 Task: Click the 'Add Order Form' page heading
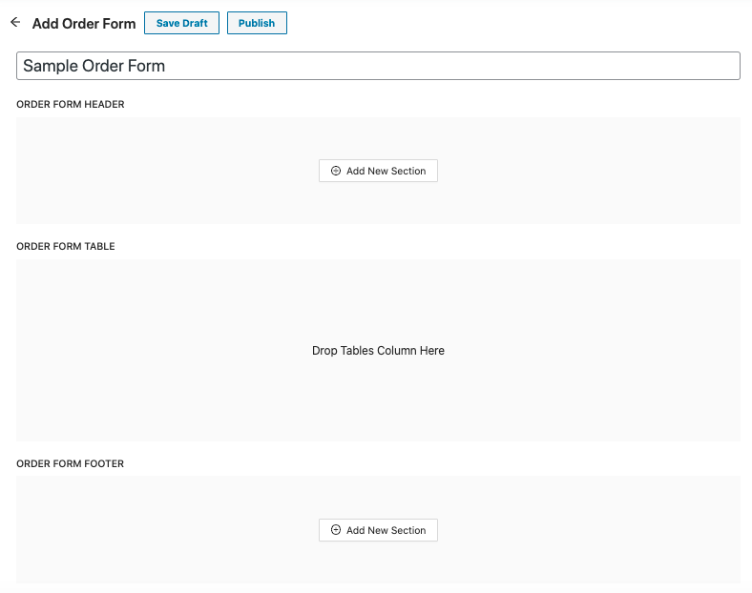point(84,24)
